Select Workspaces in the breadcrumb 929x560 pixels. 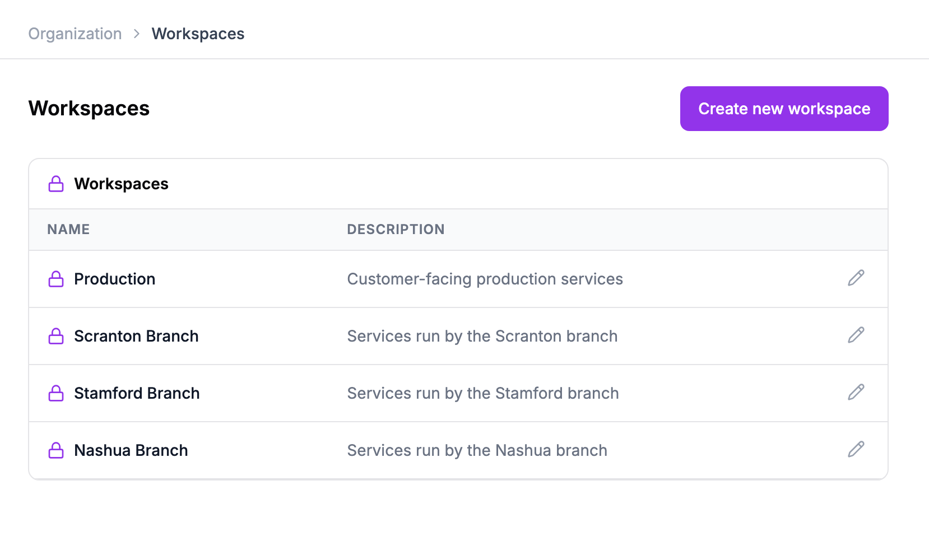pos(198,34)
